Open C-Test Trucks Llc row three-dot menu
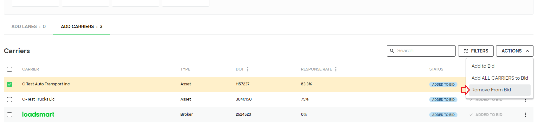This screenshot has width=536, height=123. (x=525, y=100)
